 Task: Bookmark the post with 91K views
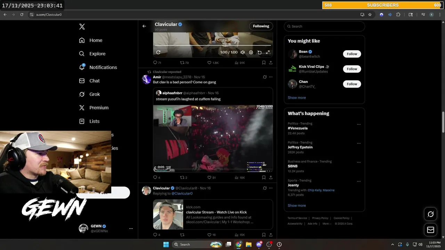tap(264, 63)
